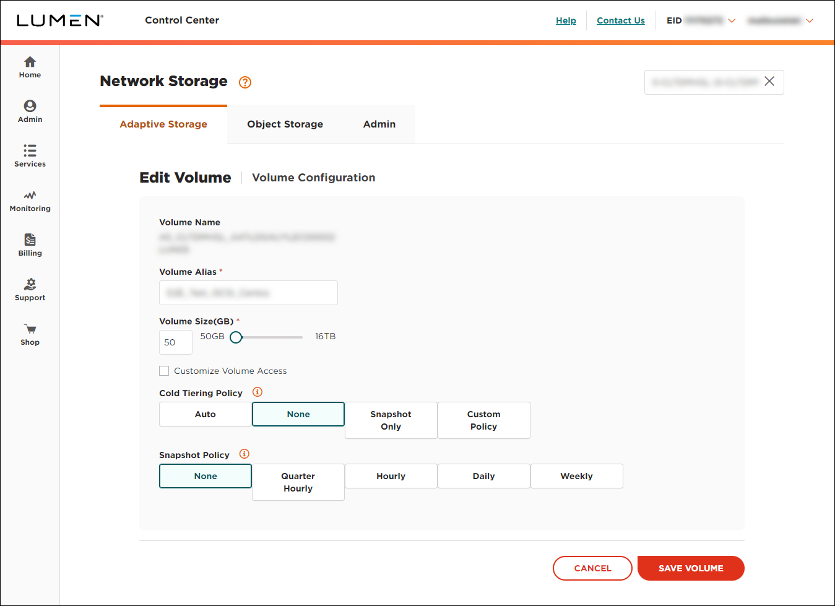Screen dimensions: 835x606
Task: Clear the search field with X
Action: click(769, 81)
